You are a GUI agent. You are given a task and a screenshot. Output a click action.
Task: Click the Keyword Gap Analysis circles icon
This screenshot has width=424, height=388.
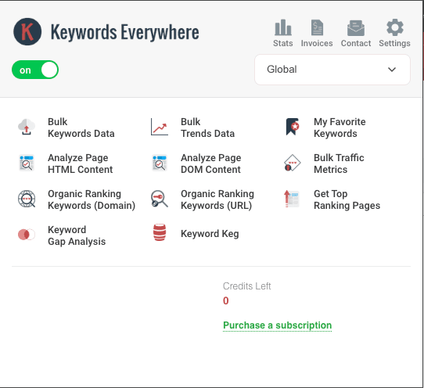point(27,235)
